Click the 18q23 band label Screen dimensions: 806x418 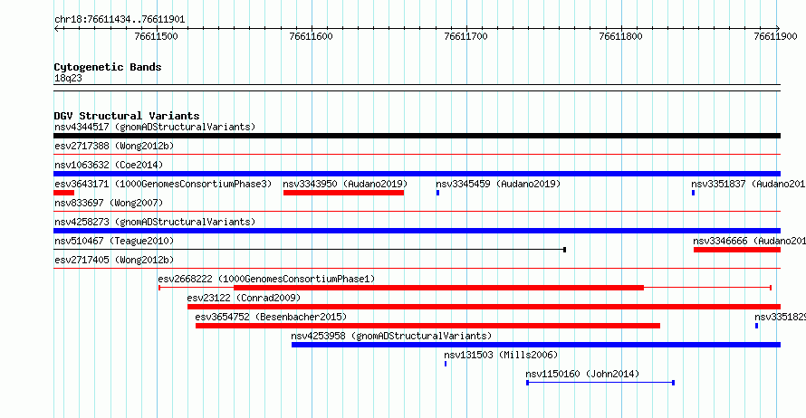coord(68,78)
